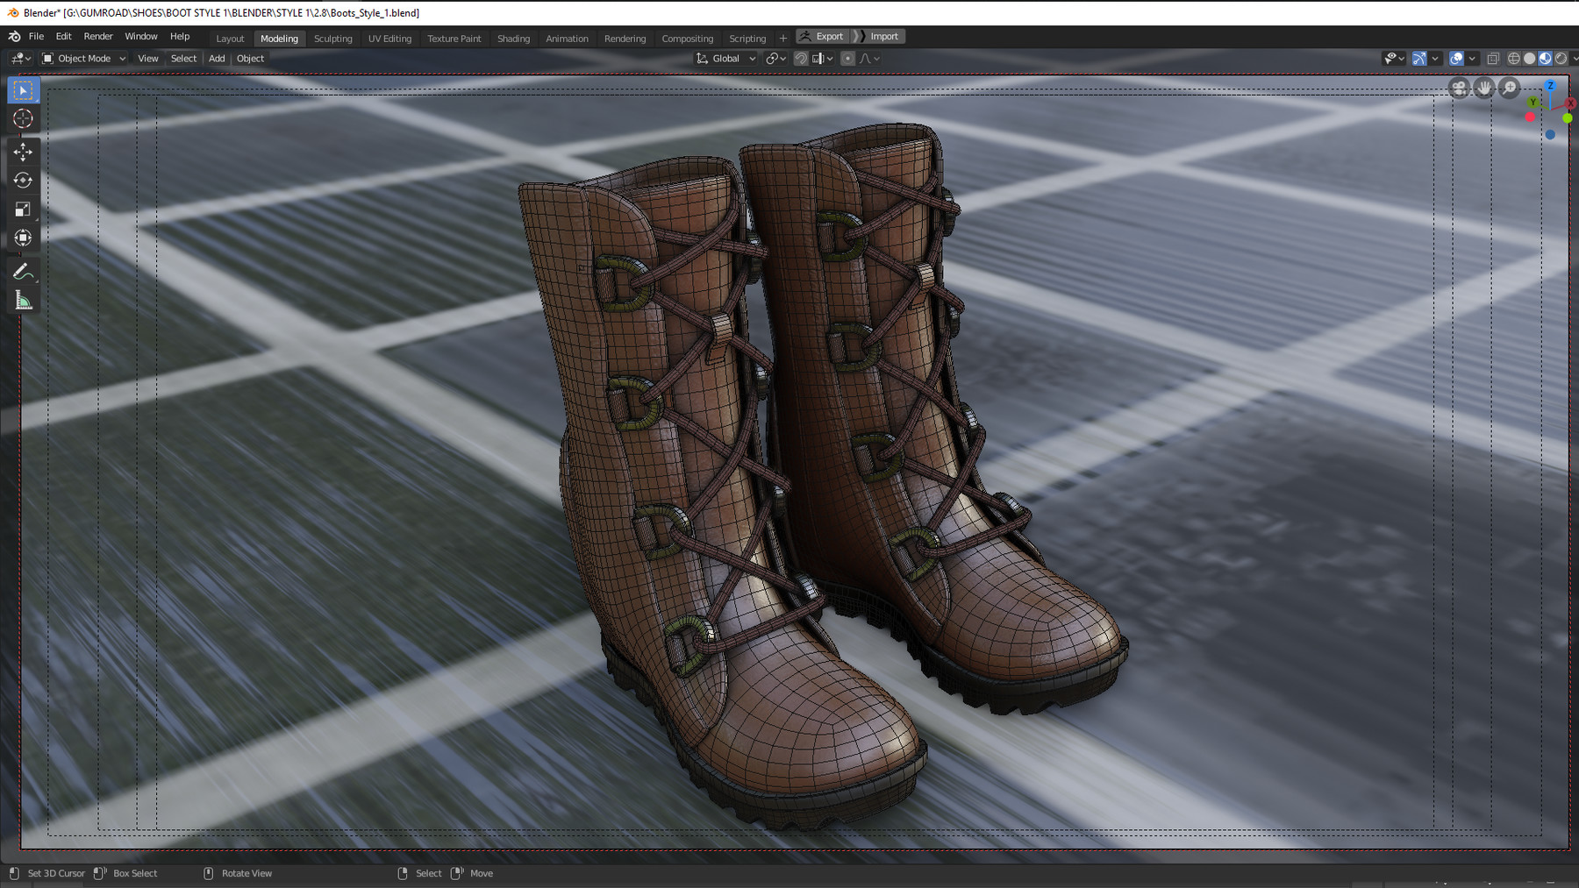Screen dimensions: 1579x888
Task: Toggle X-Ray mode
Action: 1493,59
